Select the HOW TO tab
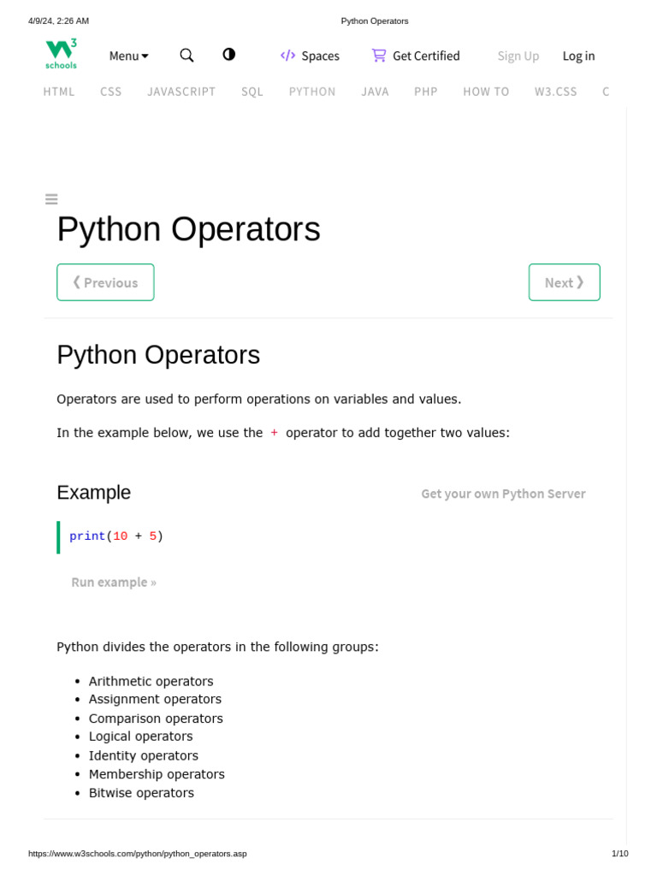Viewport: 657px width, 876px height. (x=486, y=92)
